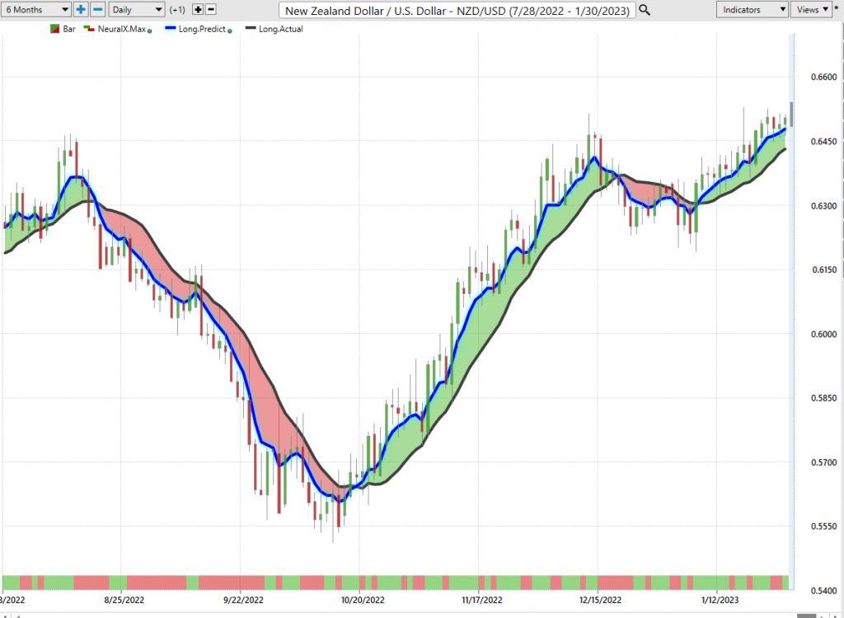Image resolution: width=844 pixels, height=618 pixels.
Task: Open the Indicators dropdown
Action: [752, 10]
